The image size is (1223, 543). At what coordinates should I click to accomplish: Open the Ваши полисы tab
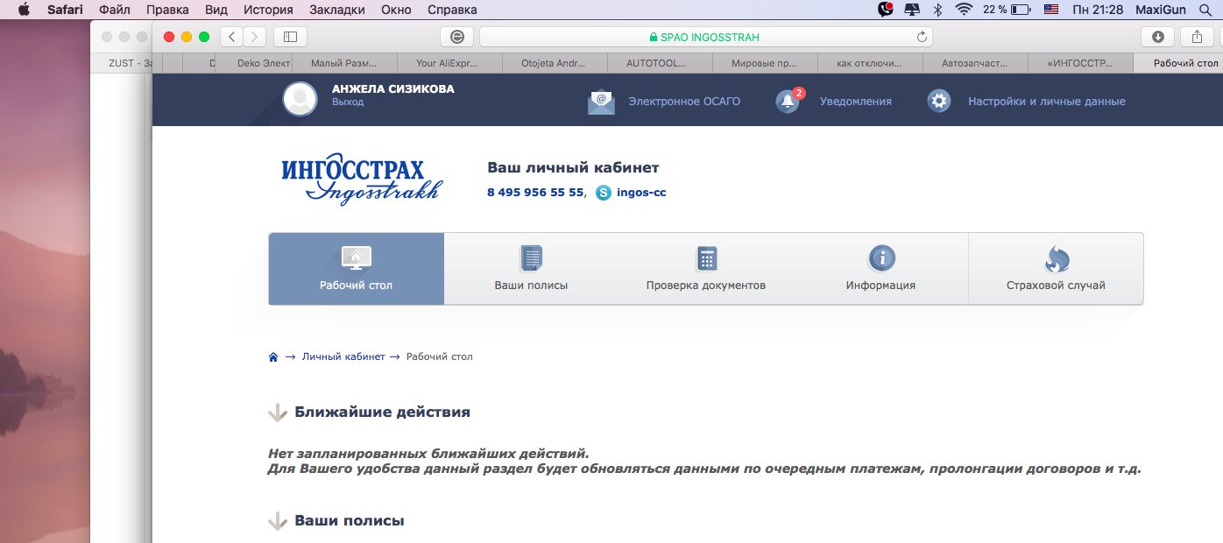click(x=531, y=269)
